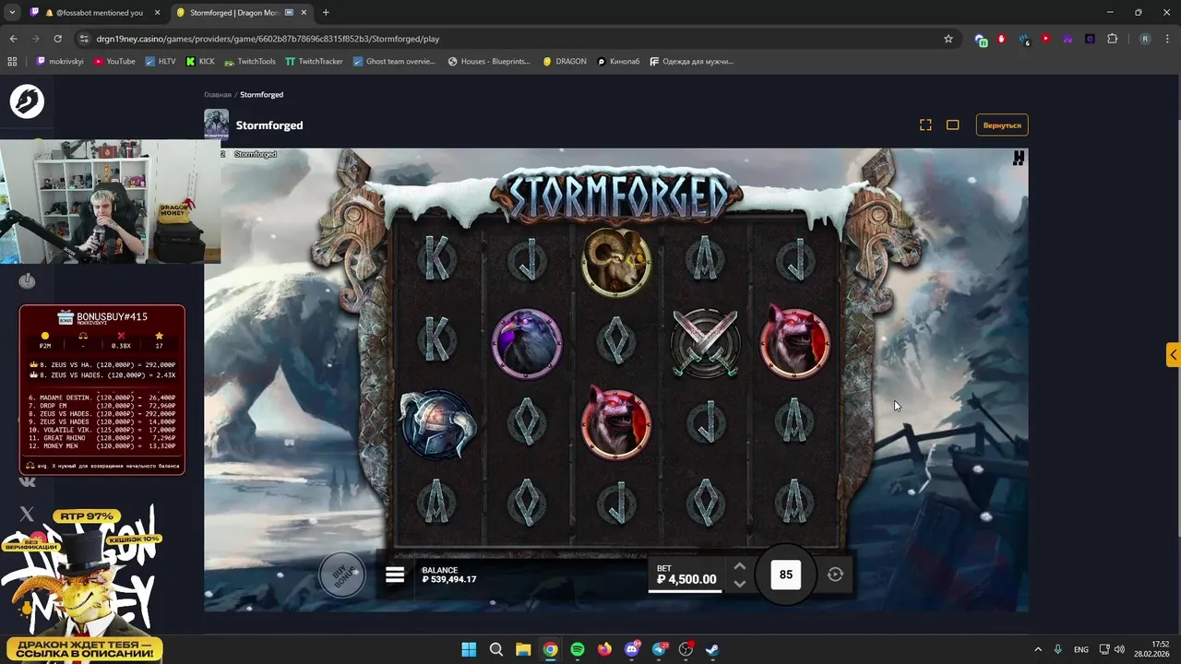This screenshot has width=1181, height=664.
Task: Open the Houses - Blueprints bookmark
Action: point(490,62)
